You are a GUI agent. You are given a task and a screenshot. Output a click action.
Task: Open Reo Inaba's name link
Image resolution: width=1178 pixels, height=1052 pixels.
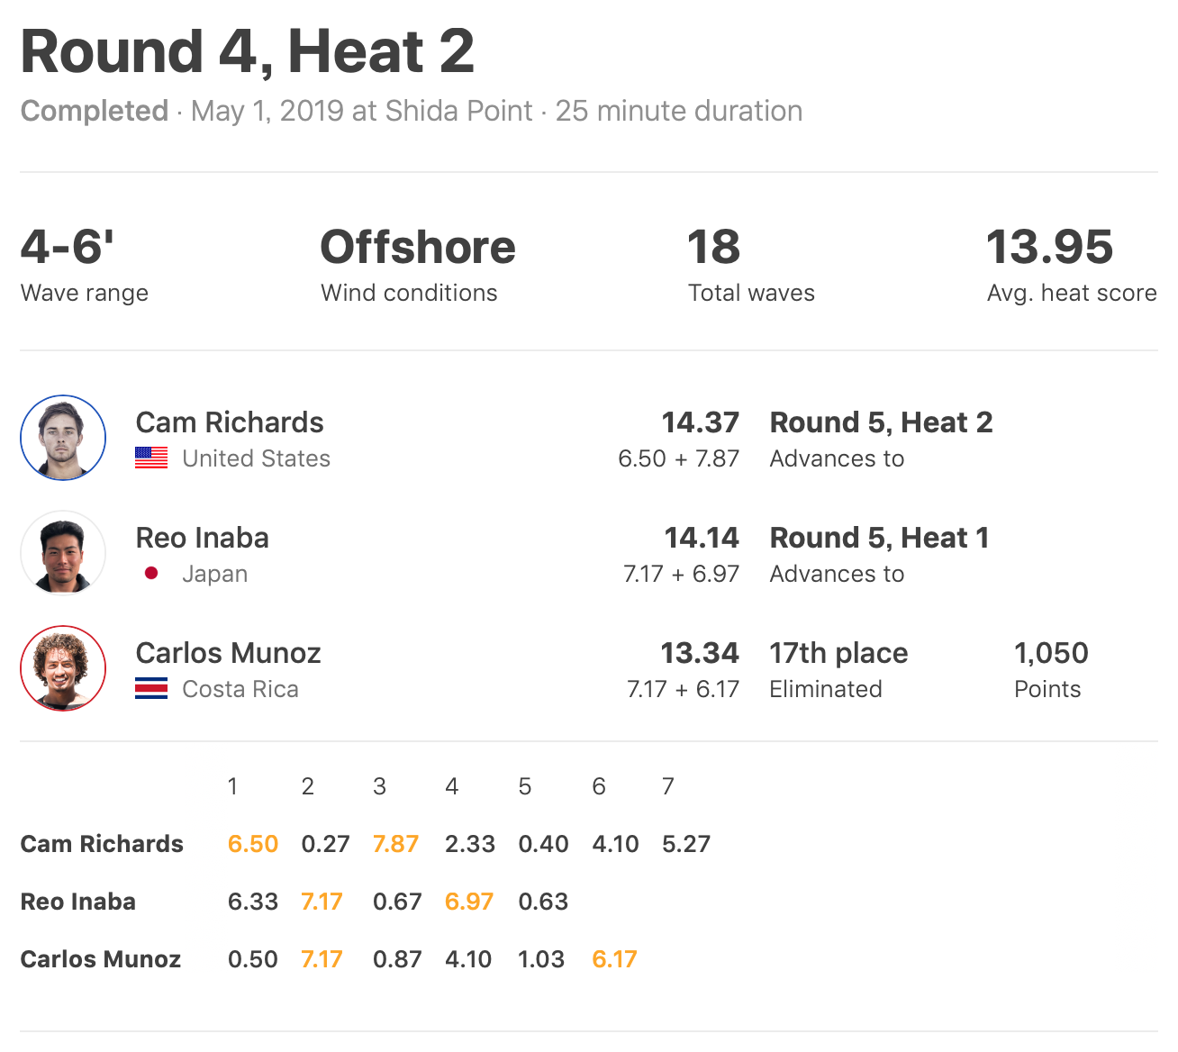[x=203, y=538]
